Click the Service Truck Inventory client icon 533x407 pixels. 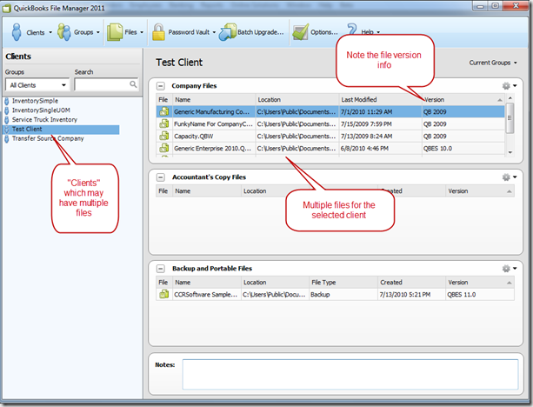6,120
